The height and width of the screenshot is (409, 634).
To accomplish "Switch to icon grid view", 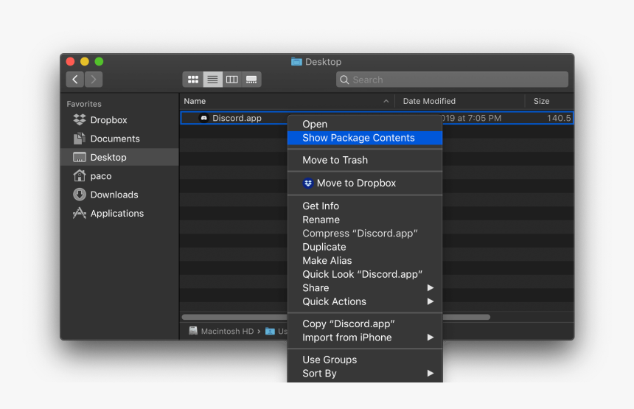I will point(193,79).
